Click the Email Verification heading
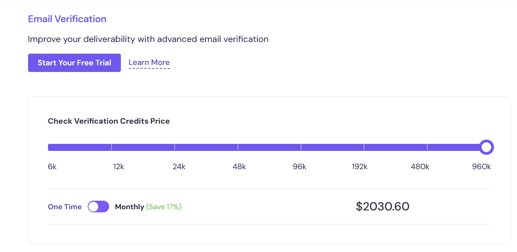The width and height of the screenshot is (517, 252). (x=67, y=19)
